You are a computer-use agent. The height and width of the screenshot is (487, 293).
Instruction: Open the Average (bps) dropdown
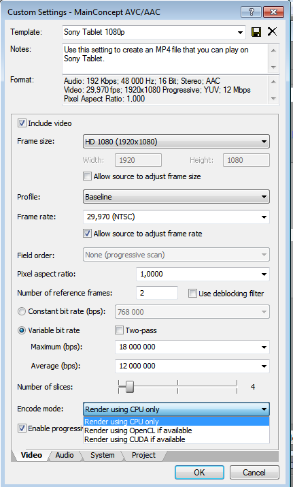tap(264, 366)
